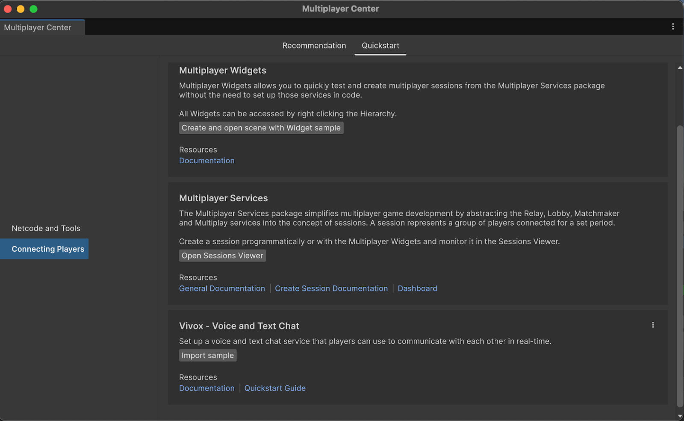Image resolution: width=684 pixels, height=421 pixels.
Task: Switch to the Recommendation tab
Action: point(314,46)
